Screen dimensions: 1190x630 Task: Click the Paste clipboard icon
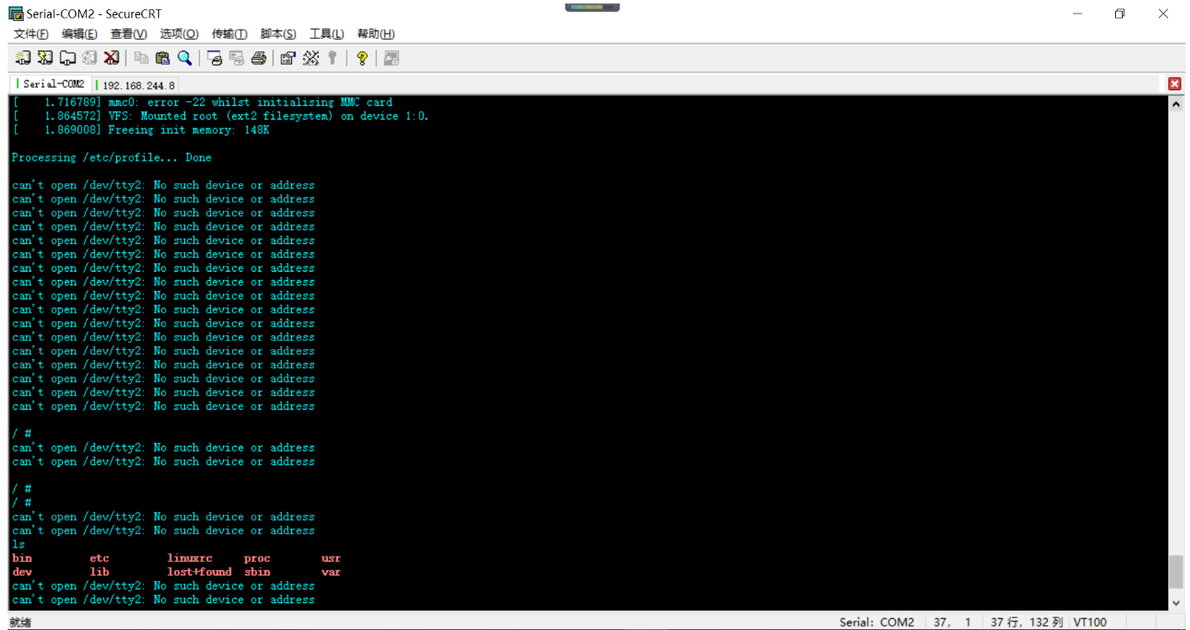(x=163, y=58)
